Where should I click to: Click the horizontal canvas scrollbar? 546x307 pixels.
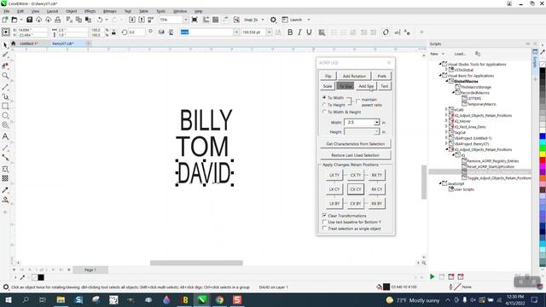pos(196,263)
